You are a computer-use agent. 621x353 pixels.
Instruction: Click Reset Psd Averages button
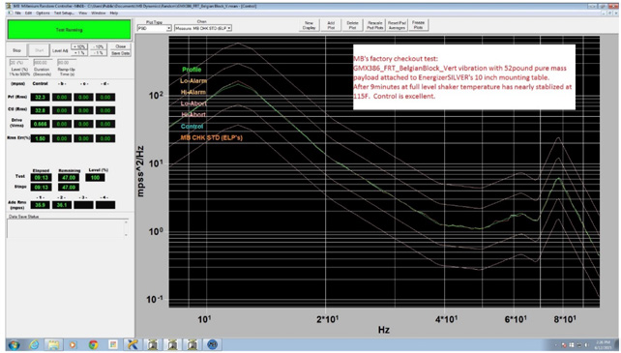(x=397, y=25)
